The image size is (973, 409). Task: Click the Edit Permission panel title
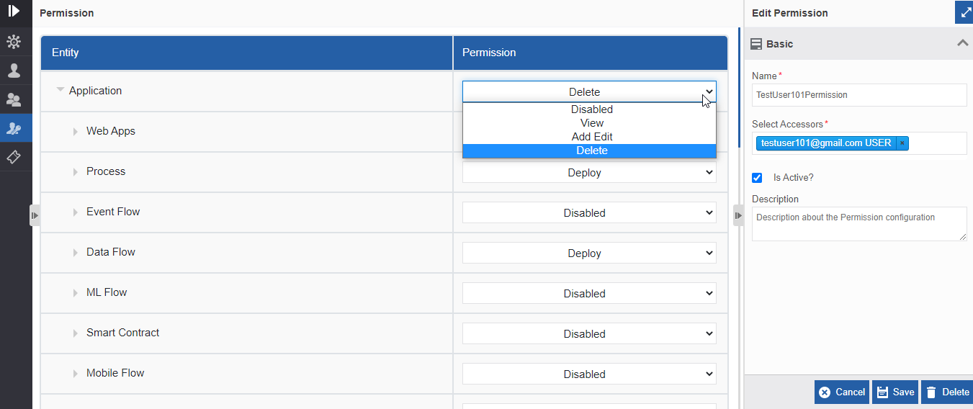coord(789,13)
